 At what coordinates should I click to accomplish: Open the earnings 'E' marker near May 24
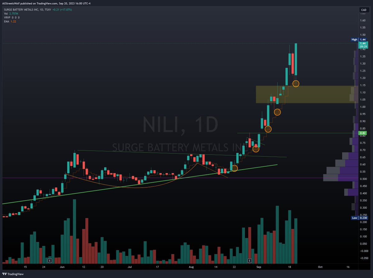pyautogui.click(x=50, y=260)
